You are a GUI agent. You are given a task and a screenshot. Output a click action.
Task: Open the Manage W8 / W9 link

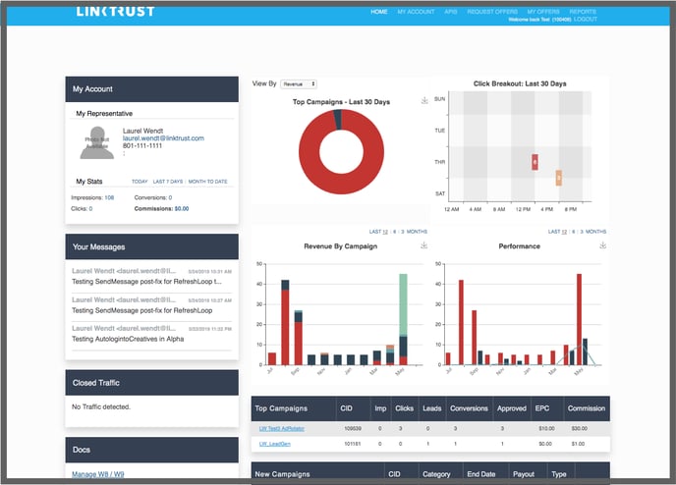click(98, 474)
